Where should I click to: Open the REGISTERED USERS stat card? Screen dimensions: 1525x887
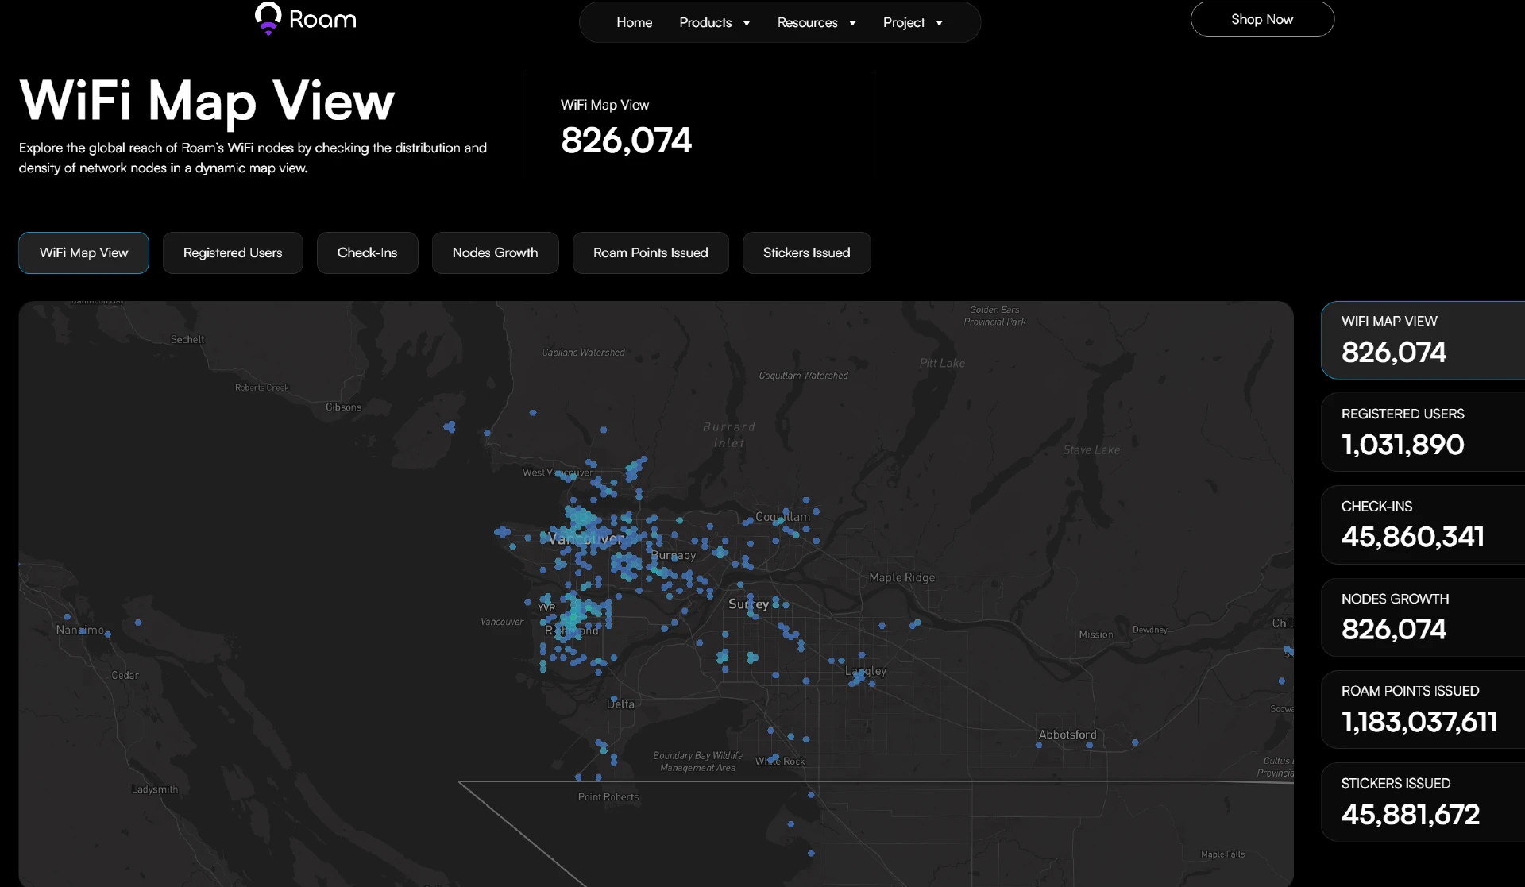pyautogui.click(x=1422, y=432)
